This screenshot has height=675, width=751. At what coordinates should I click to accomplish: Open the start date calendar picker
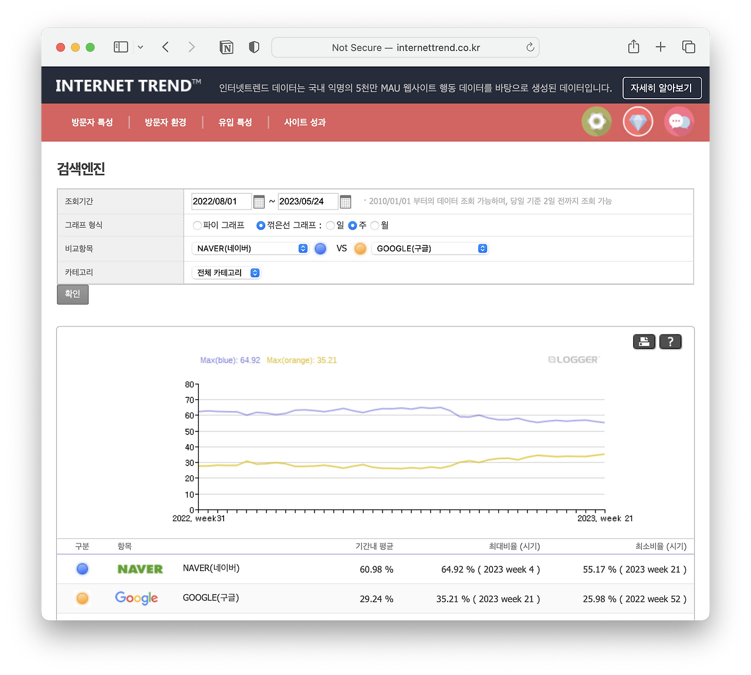click(259, 202)
